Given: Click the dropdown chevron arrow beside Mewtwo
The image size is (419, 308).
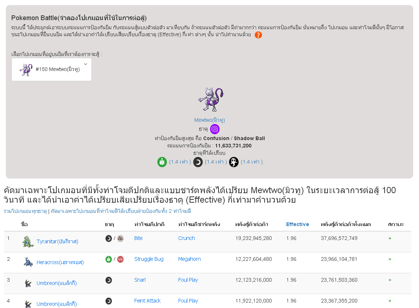Looking at the screenshot, I should (x=86, y=64).
